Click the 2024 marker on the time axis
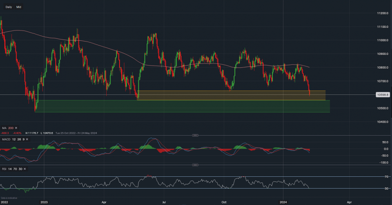This screenshot has height=205, width=392. point(283,202)
